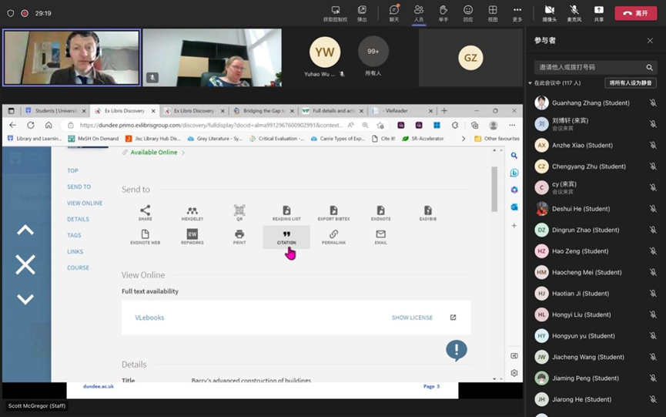
Task: Open the QR code option
Action: [x=239, y=210]
